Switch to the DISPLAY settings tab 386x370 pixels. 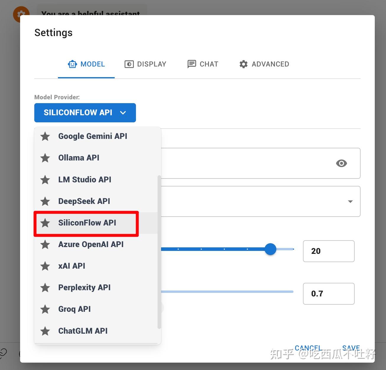coord(145,64)
